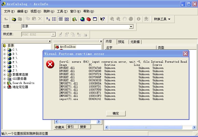Open the 帮助(H) menu

pos(89,11)
